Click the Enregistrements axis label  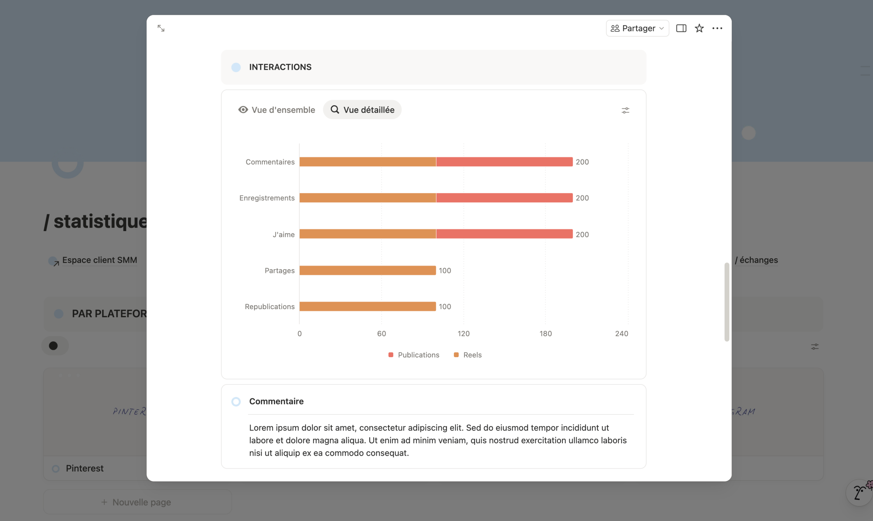(x=267, y=198)
